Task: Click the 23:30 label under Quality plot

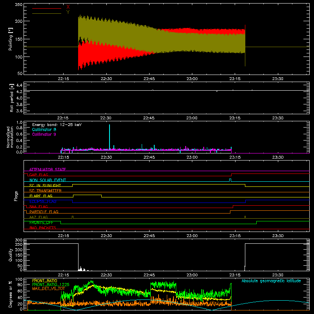Action: pos(278,275)
